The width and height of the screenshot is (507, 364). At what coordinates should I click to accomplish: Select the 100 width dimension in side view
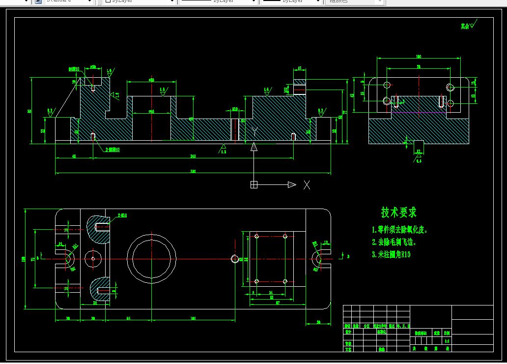tap(419, 57)
